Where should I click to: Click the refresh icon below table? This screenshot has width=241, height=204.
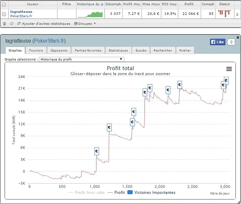coord(12,24)
